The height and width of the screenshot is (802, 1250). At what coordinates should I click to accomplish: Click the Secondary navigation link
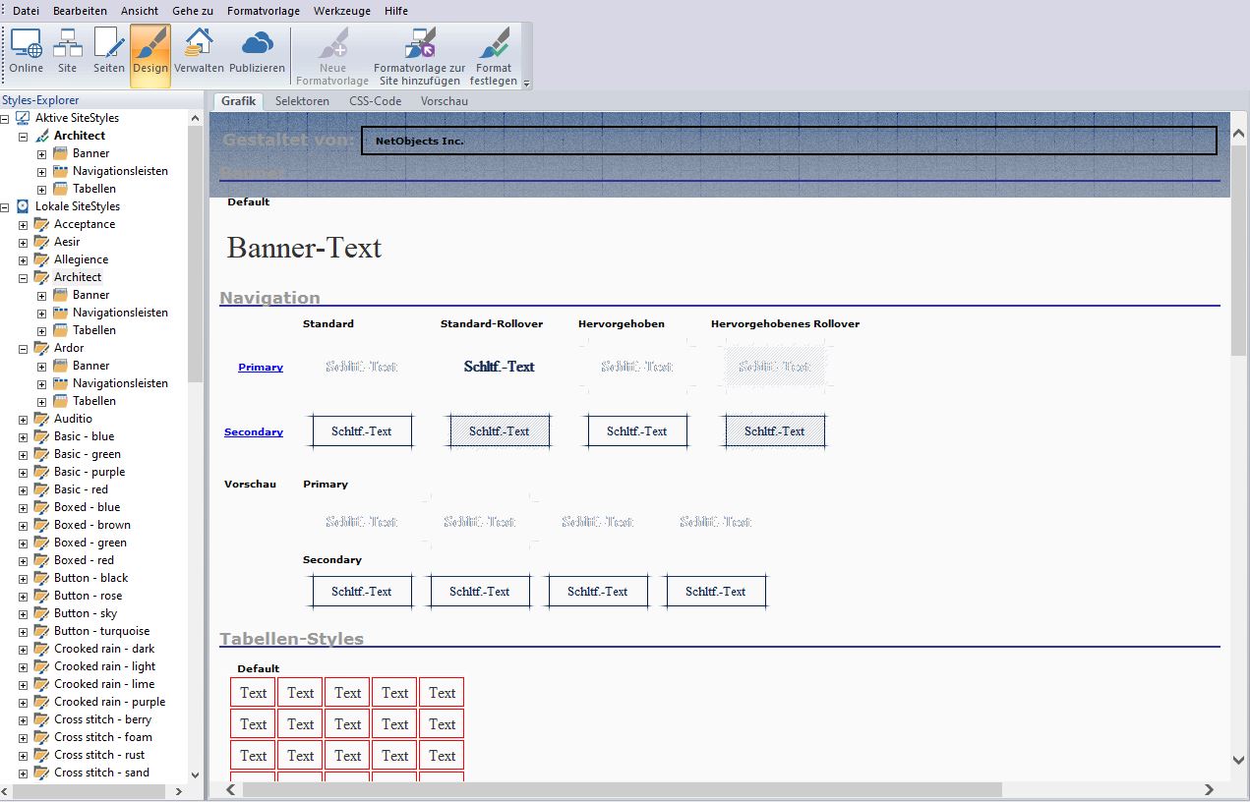(253, 432)
